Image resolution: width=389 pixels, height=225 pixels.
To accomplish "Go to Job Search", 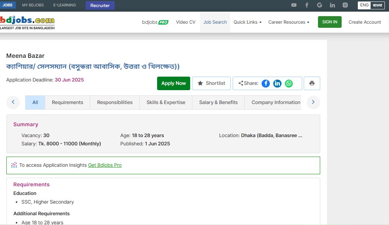I will coord(215,22).
